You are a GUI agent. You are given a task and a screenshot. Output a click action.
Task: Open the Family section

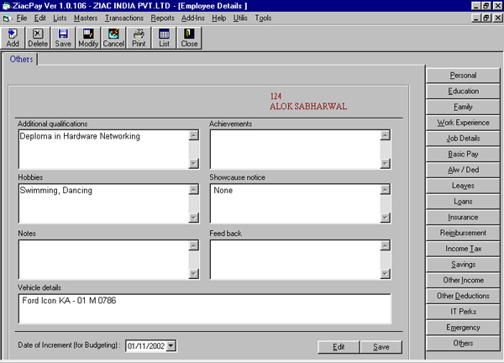click(x=463, y=107)
